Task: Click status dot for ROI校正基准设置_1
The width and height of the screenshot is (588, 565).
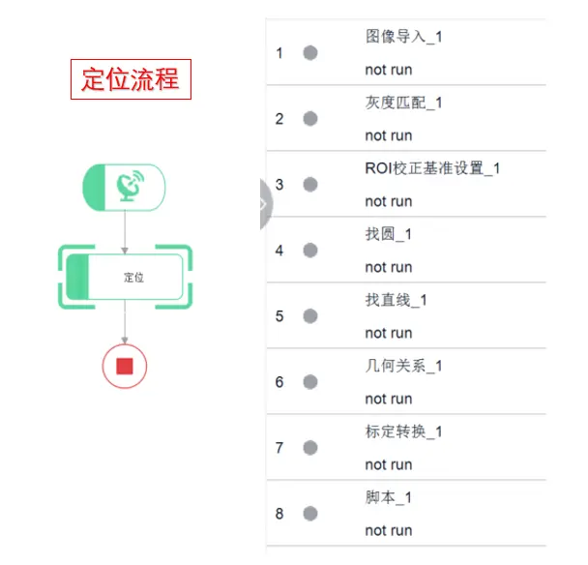Action: 310,185
